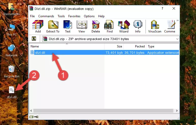The width and height of the screenshot is (196, 125).
Task: Open the Options menu
Action: pyautogui.click(x=89, y=16)
